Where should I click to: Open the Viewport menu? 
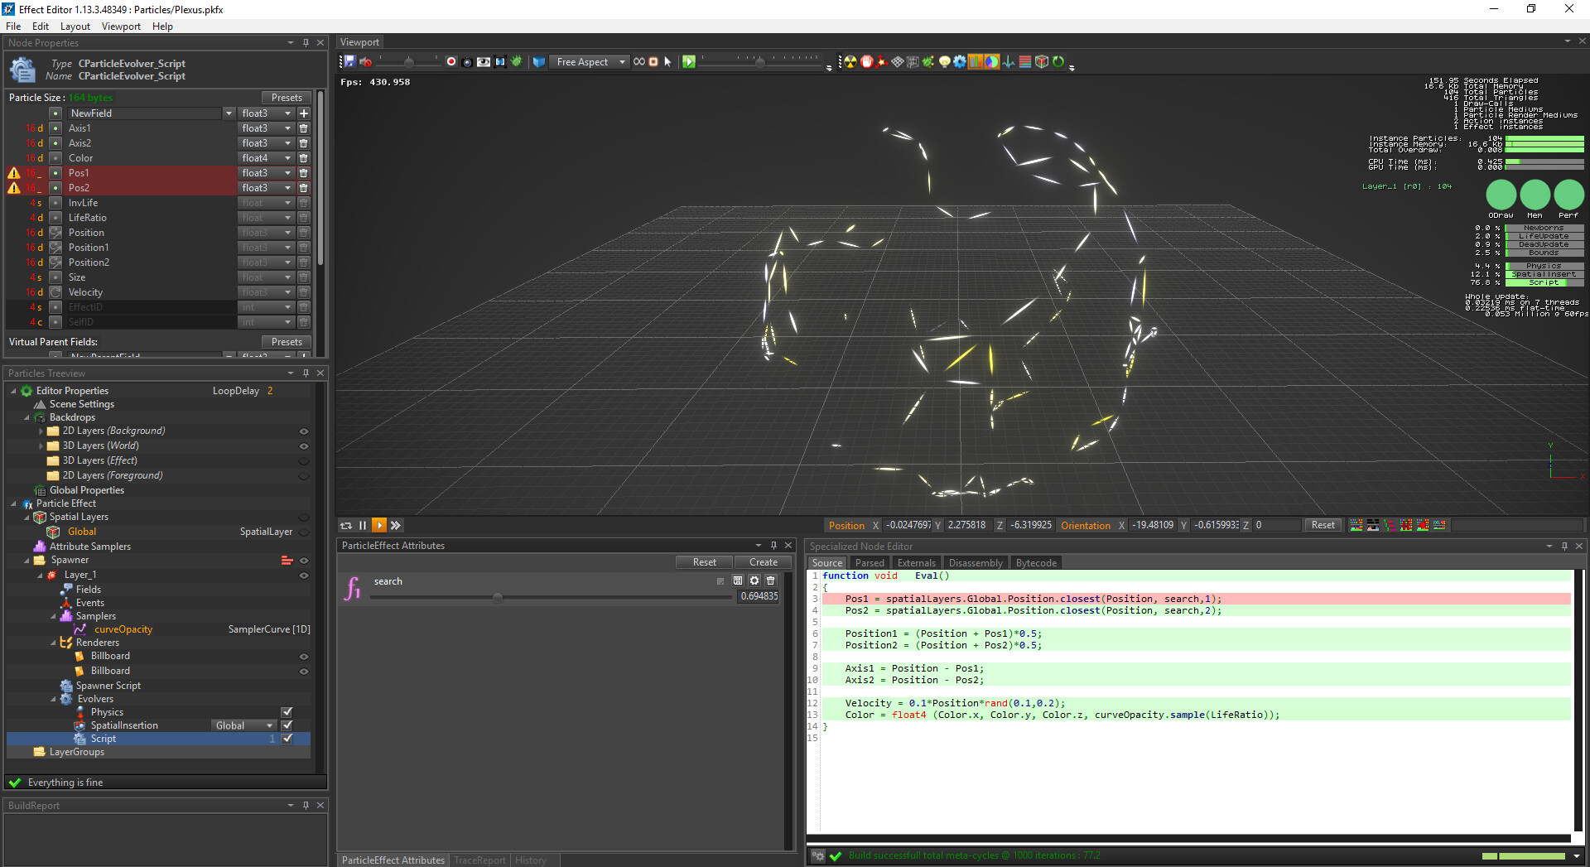121,26
